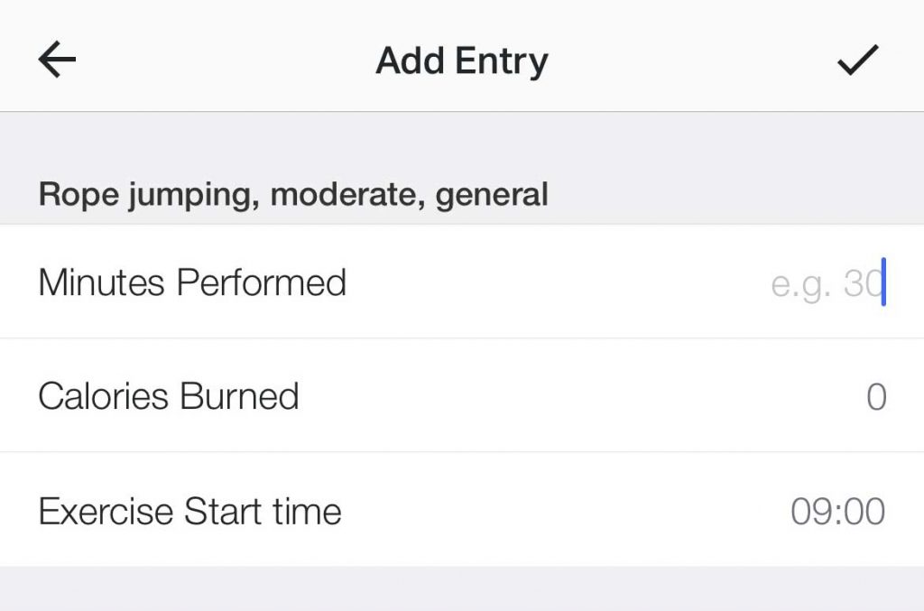Click header space between back arrow and title
924x611 pixels.
(x=226, y=60)
